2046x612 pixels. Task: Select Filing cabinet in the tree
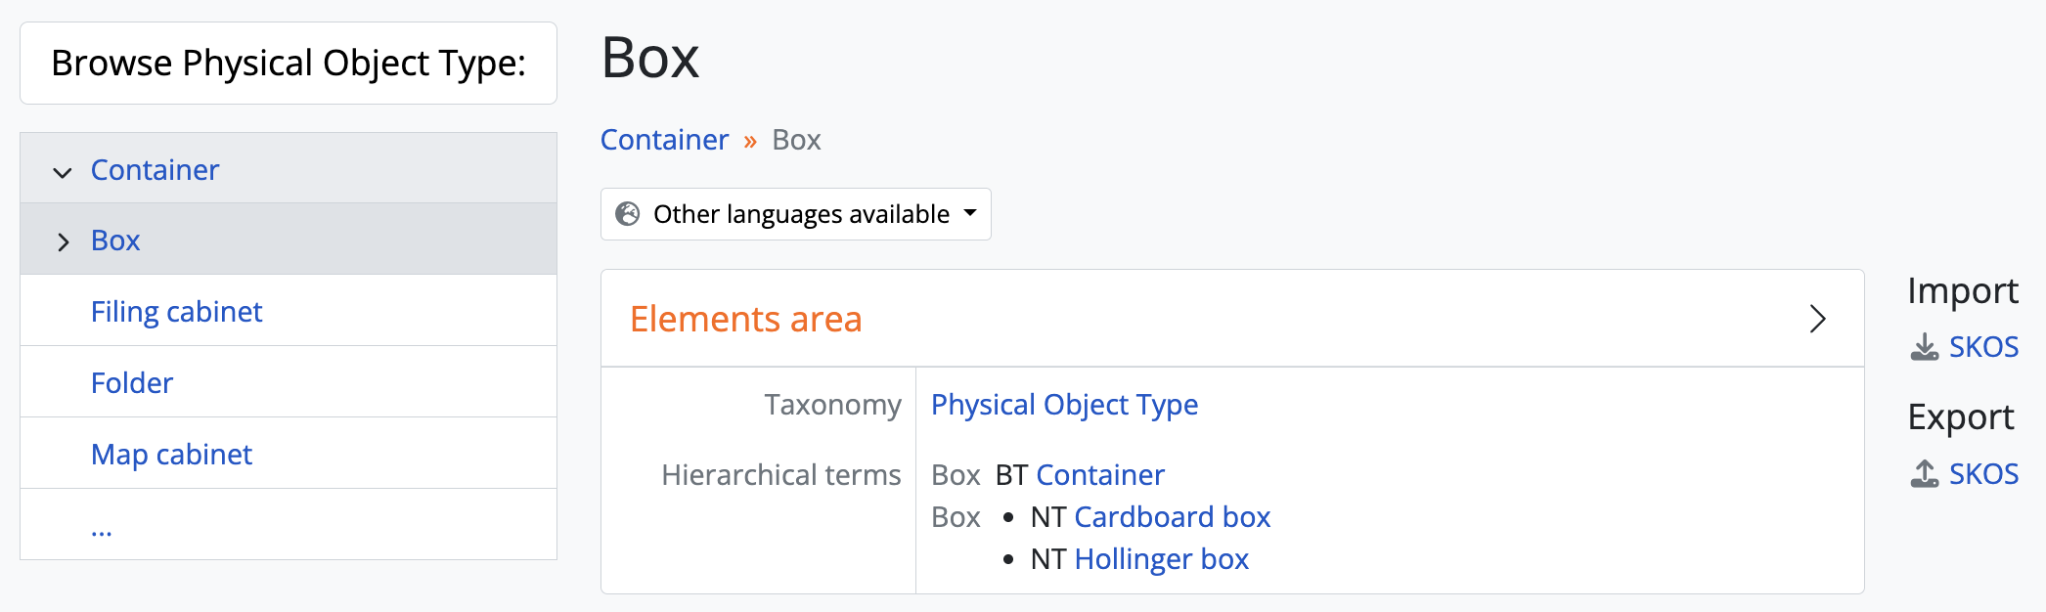point(176,312)
